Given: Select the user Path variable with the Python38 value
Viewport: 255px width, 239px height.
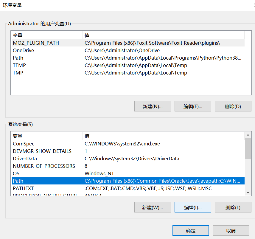Looking at the screenshot, I should click(128, 58).
